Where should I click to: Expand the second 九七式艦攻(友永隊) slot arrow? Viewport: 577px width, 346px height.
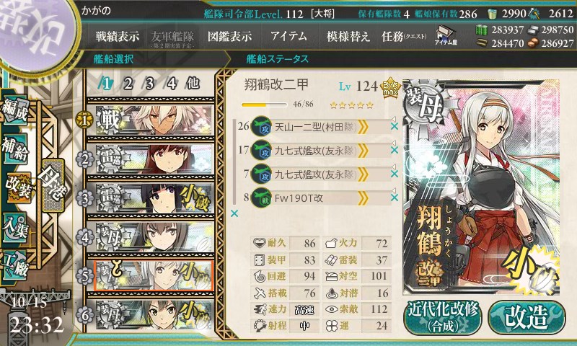pyautogui.click(x=363, y=174)
